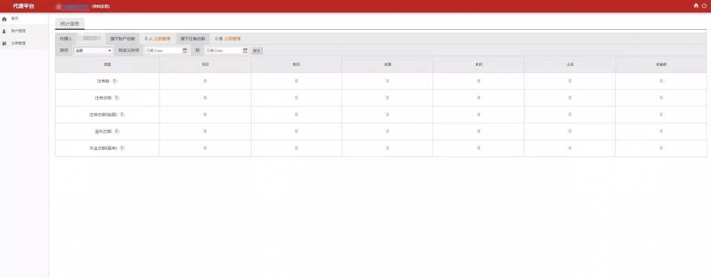
Task: Click 立即管理 link after 0 条
Action: pyautogui.click(x=233, y=39)
